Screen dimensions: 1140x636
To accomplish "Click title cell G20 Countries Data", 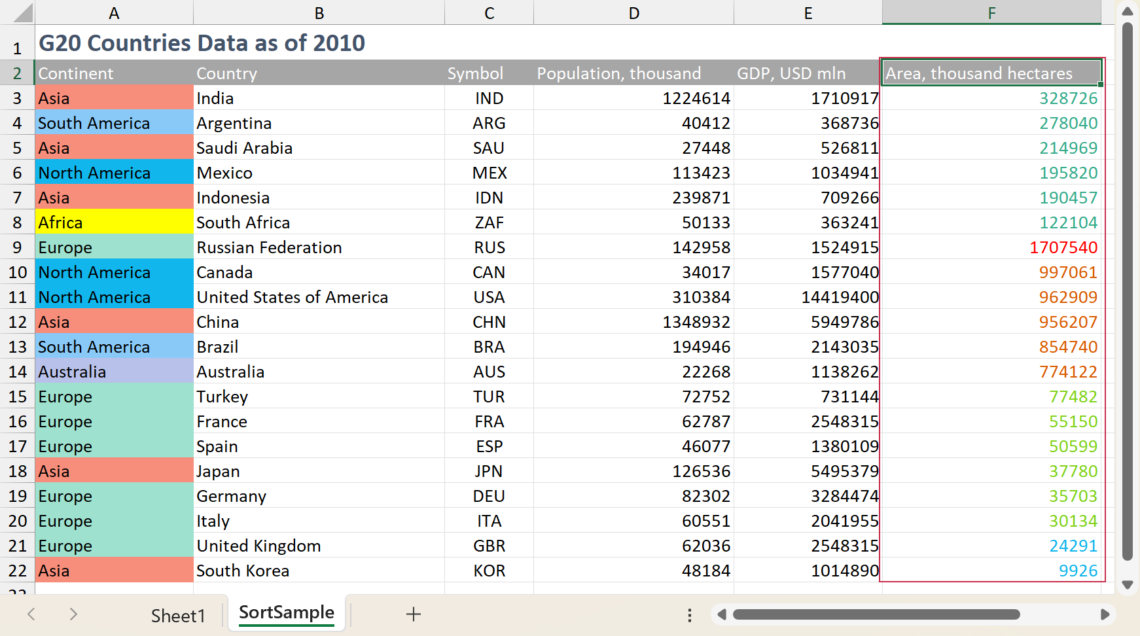I will pos(202,43).
